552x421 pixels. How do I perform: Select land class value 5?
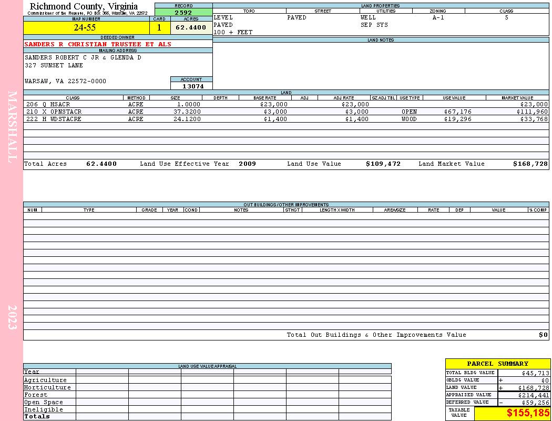point(507,17)
